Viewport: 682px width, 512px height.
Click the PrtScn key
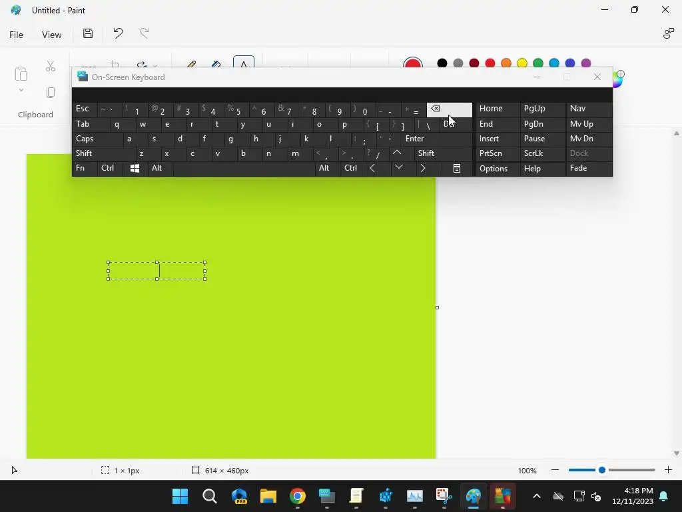point(498,153)
